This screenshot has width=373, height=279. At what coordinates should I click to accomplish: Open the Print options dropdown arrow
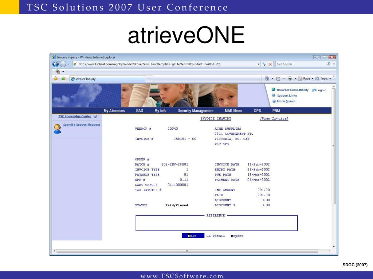[295, 78]
